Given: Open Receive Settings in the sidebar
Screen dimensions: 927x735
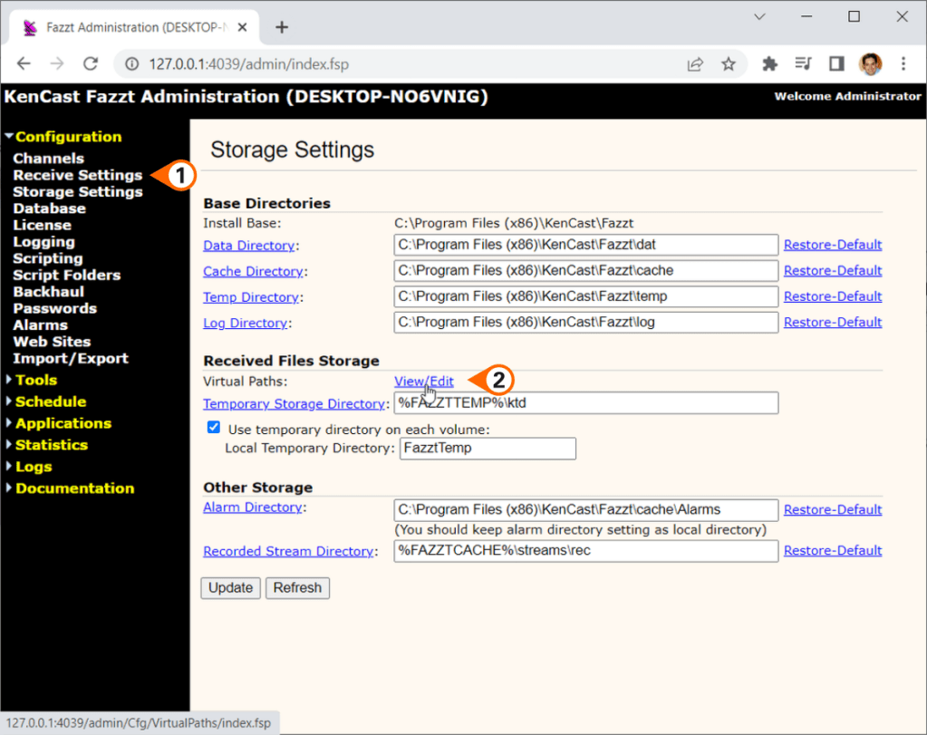Looking at the screenshot, I should [77, 175].
